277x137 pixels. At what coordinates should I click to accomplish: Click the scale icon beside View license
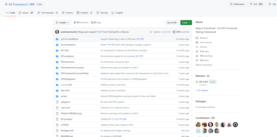click(197, 42)
